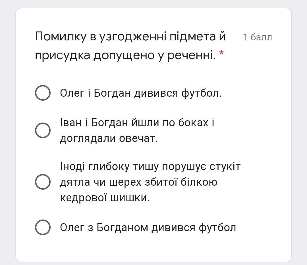Click the '1 балл' points label
Screen dimensions: 307x265
point(258,37)
